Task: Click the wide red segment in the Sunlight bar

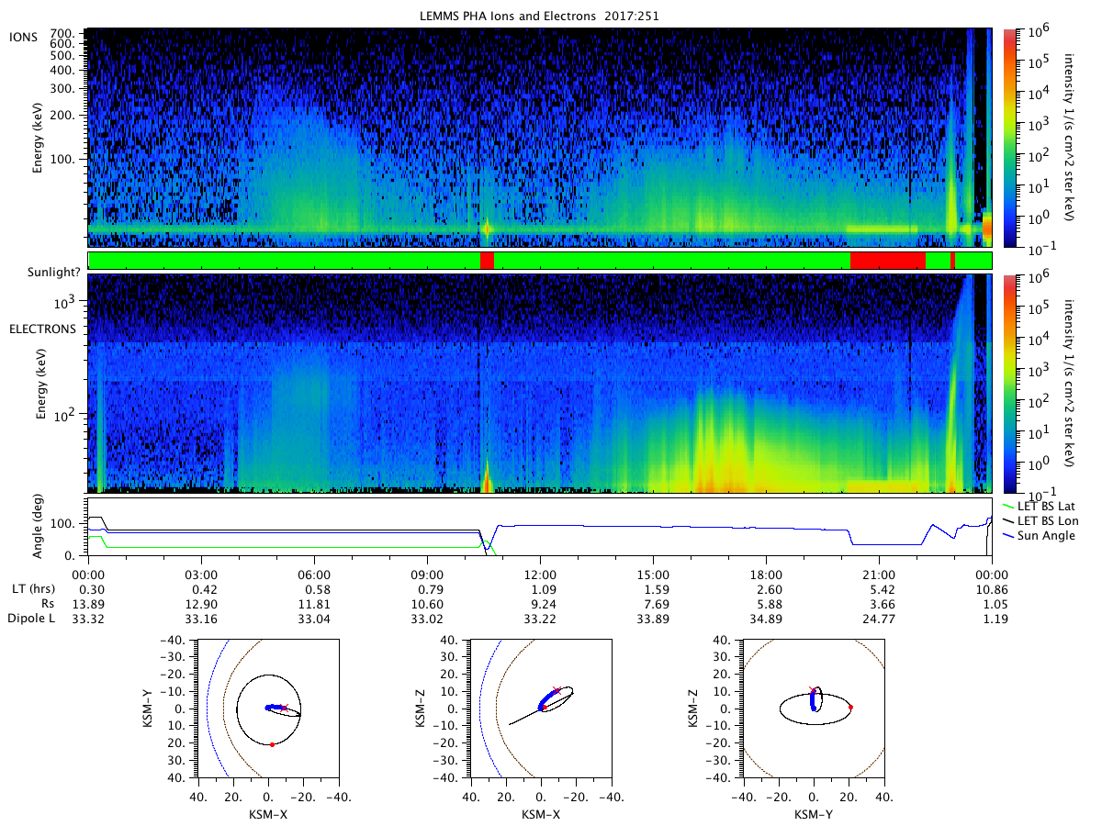Action: click(x=887, y=261)
